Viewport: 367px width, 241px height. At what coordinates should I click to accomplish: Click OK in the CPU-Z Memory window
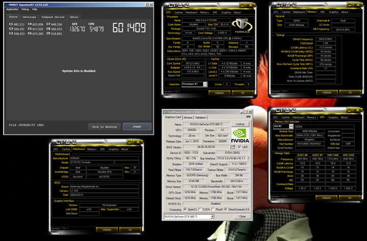click(350, 93)
